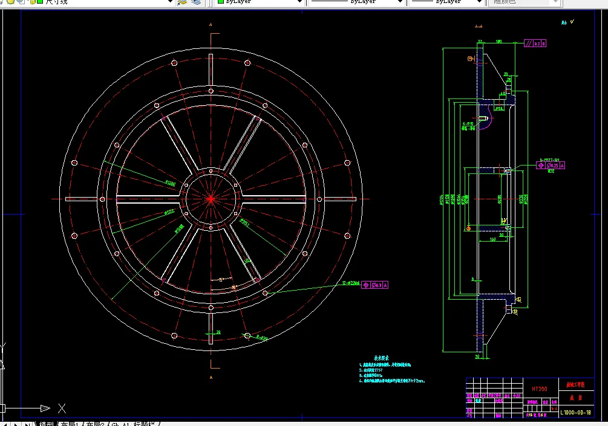Toggle the layer lock icon
The image size is (608, 426).
point(32,1)
